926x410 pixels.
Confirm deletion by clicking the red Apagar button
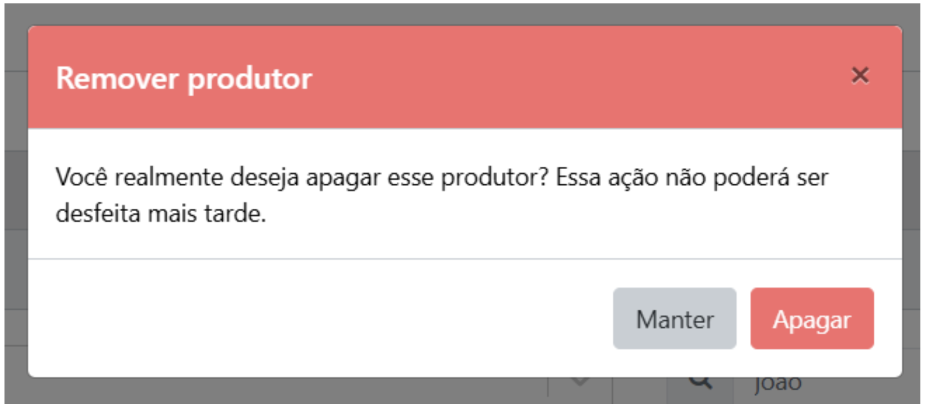pos(812,319)
